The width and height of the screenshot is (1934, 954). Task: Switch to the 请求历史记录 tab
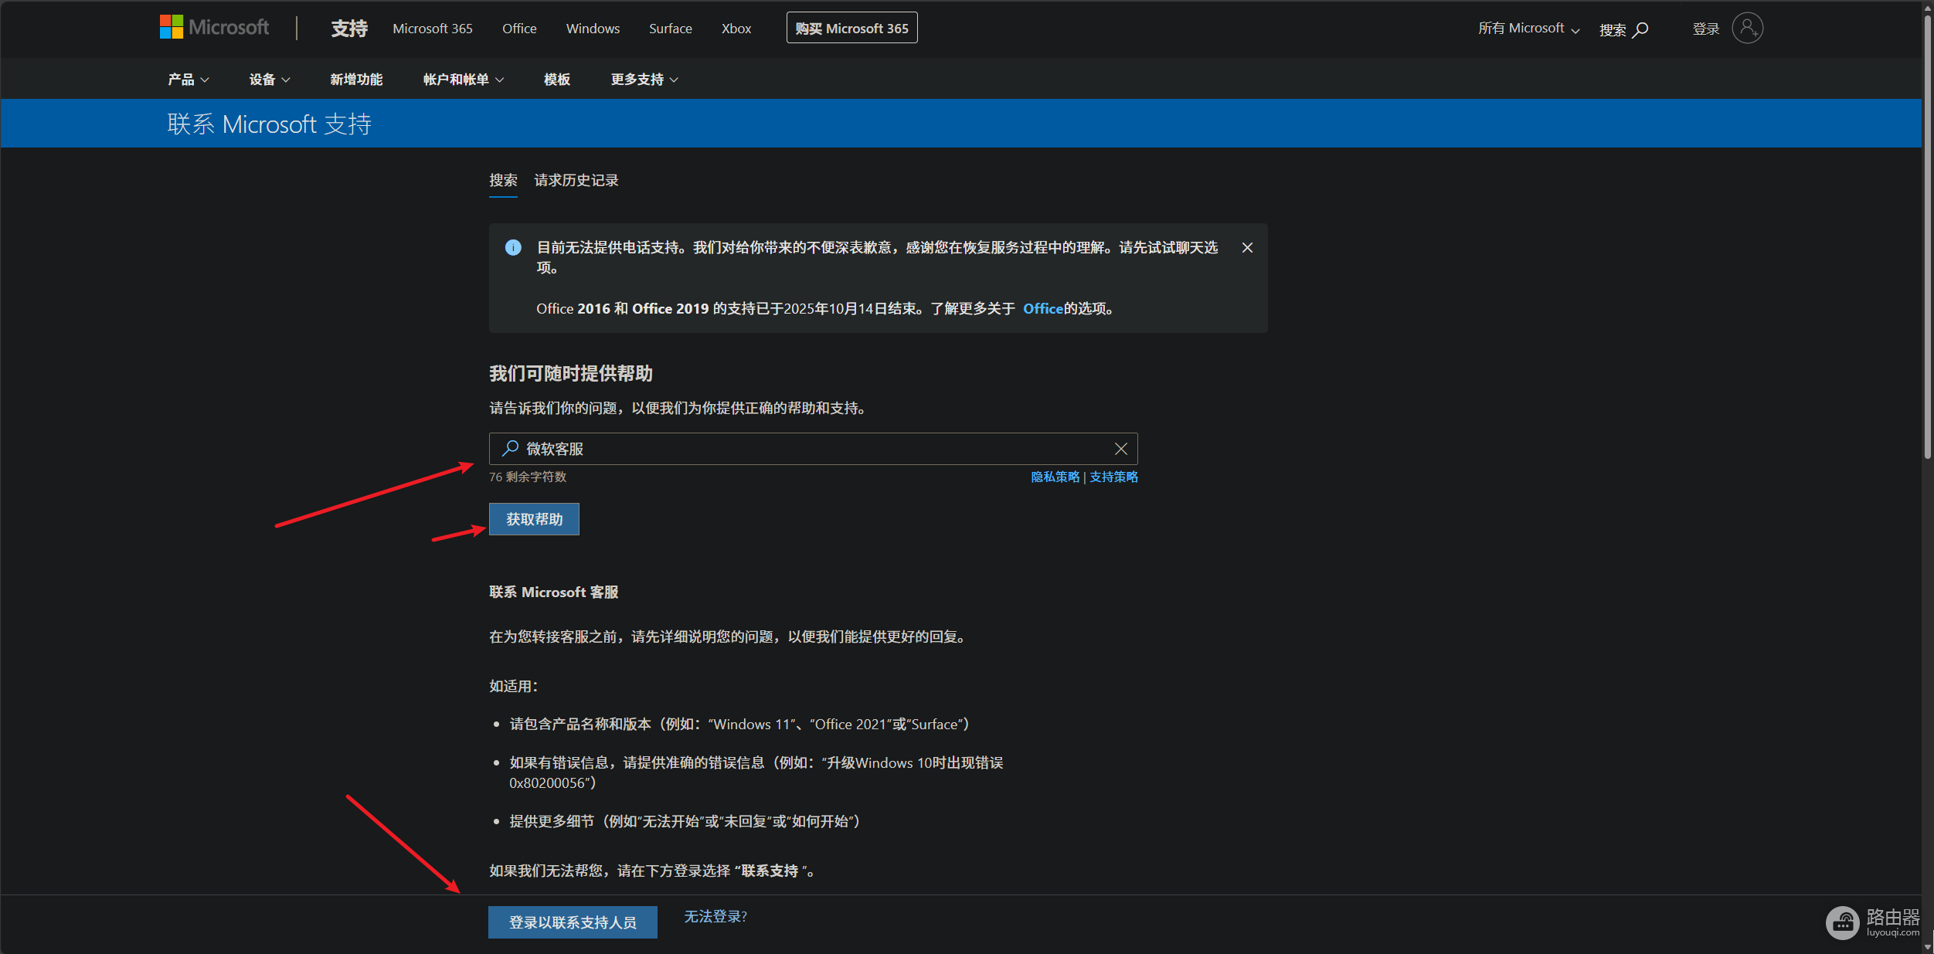576,180
